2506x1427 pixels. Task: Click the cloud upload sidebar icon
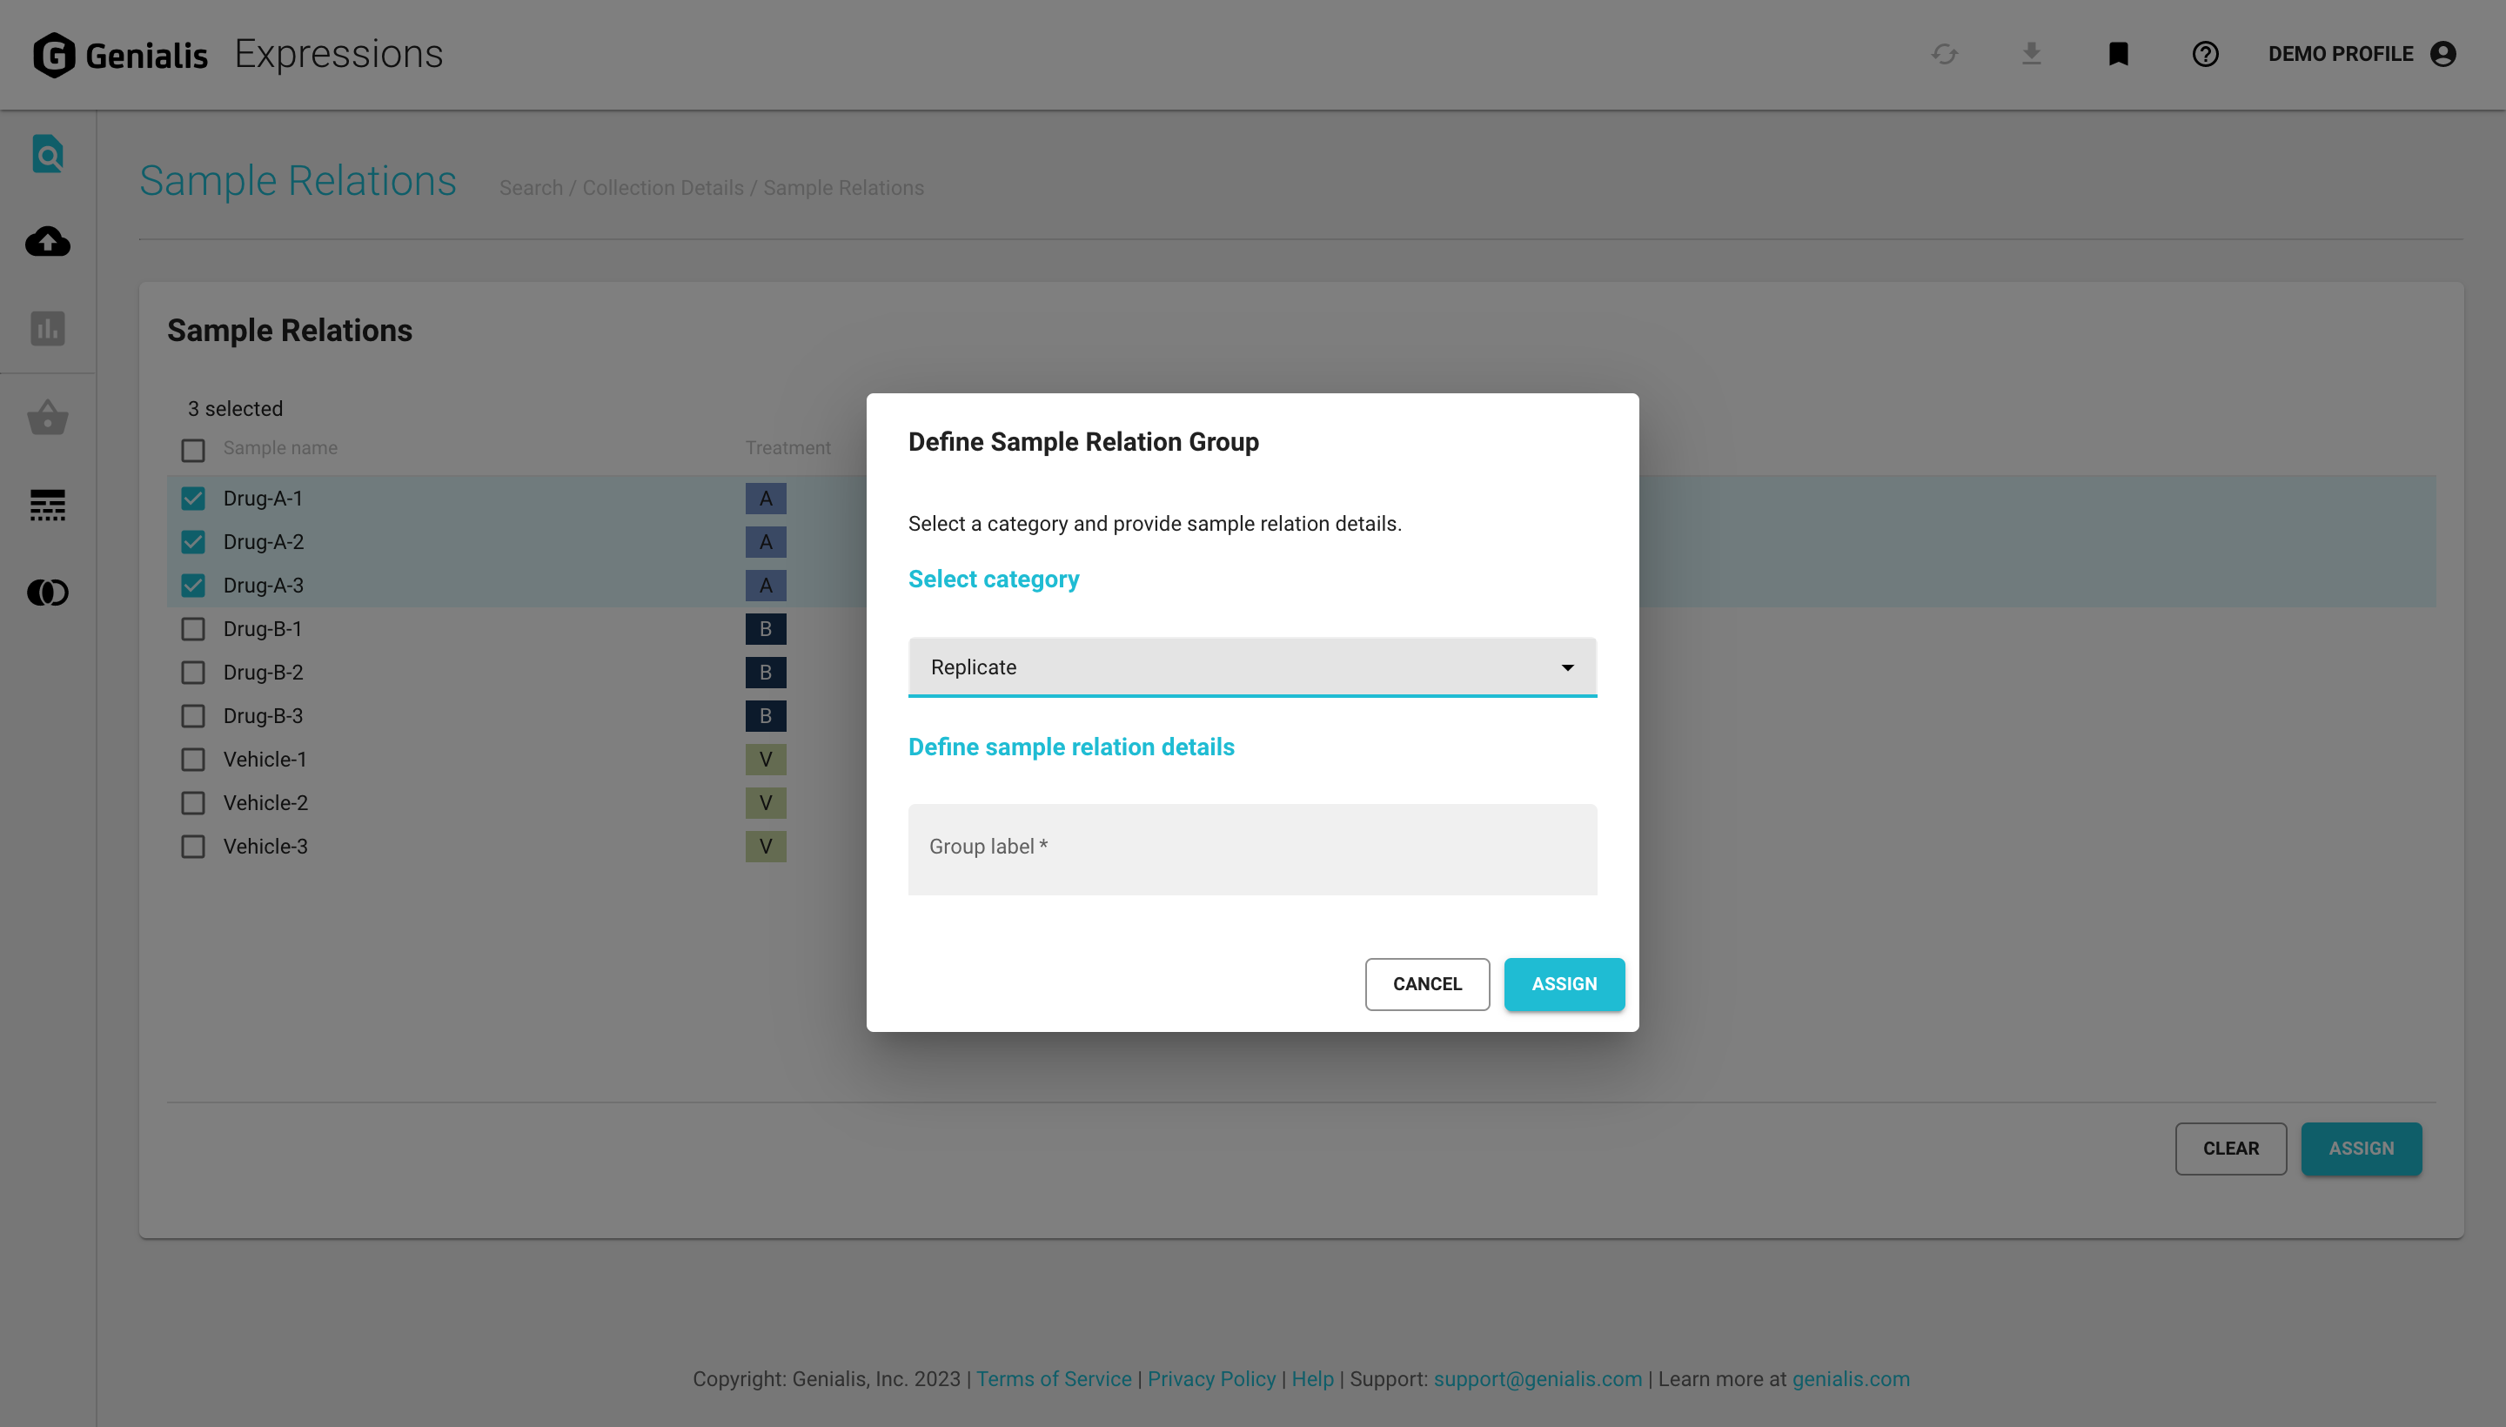(x=47, y=241)
